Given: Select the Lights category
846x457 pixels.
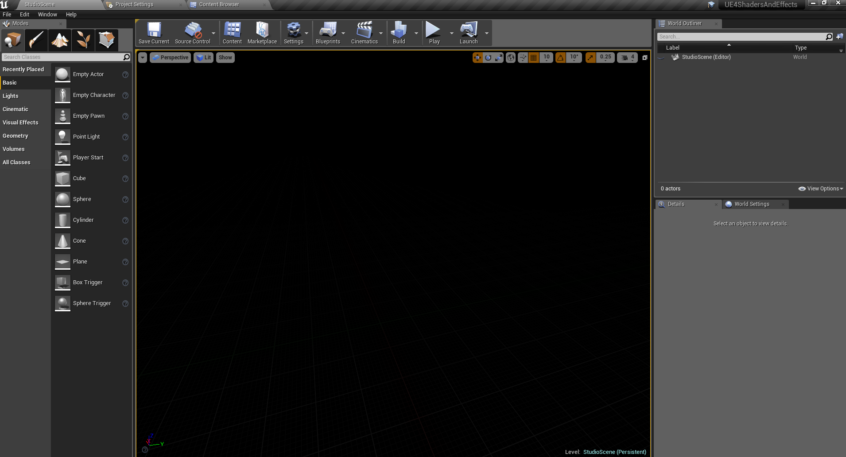Looking at the screenshot, I should 11,96.
